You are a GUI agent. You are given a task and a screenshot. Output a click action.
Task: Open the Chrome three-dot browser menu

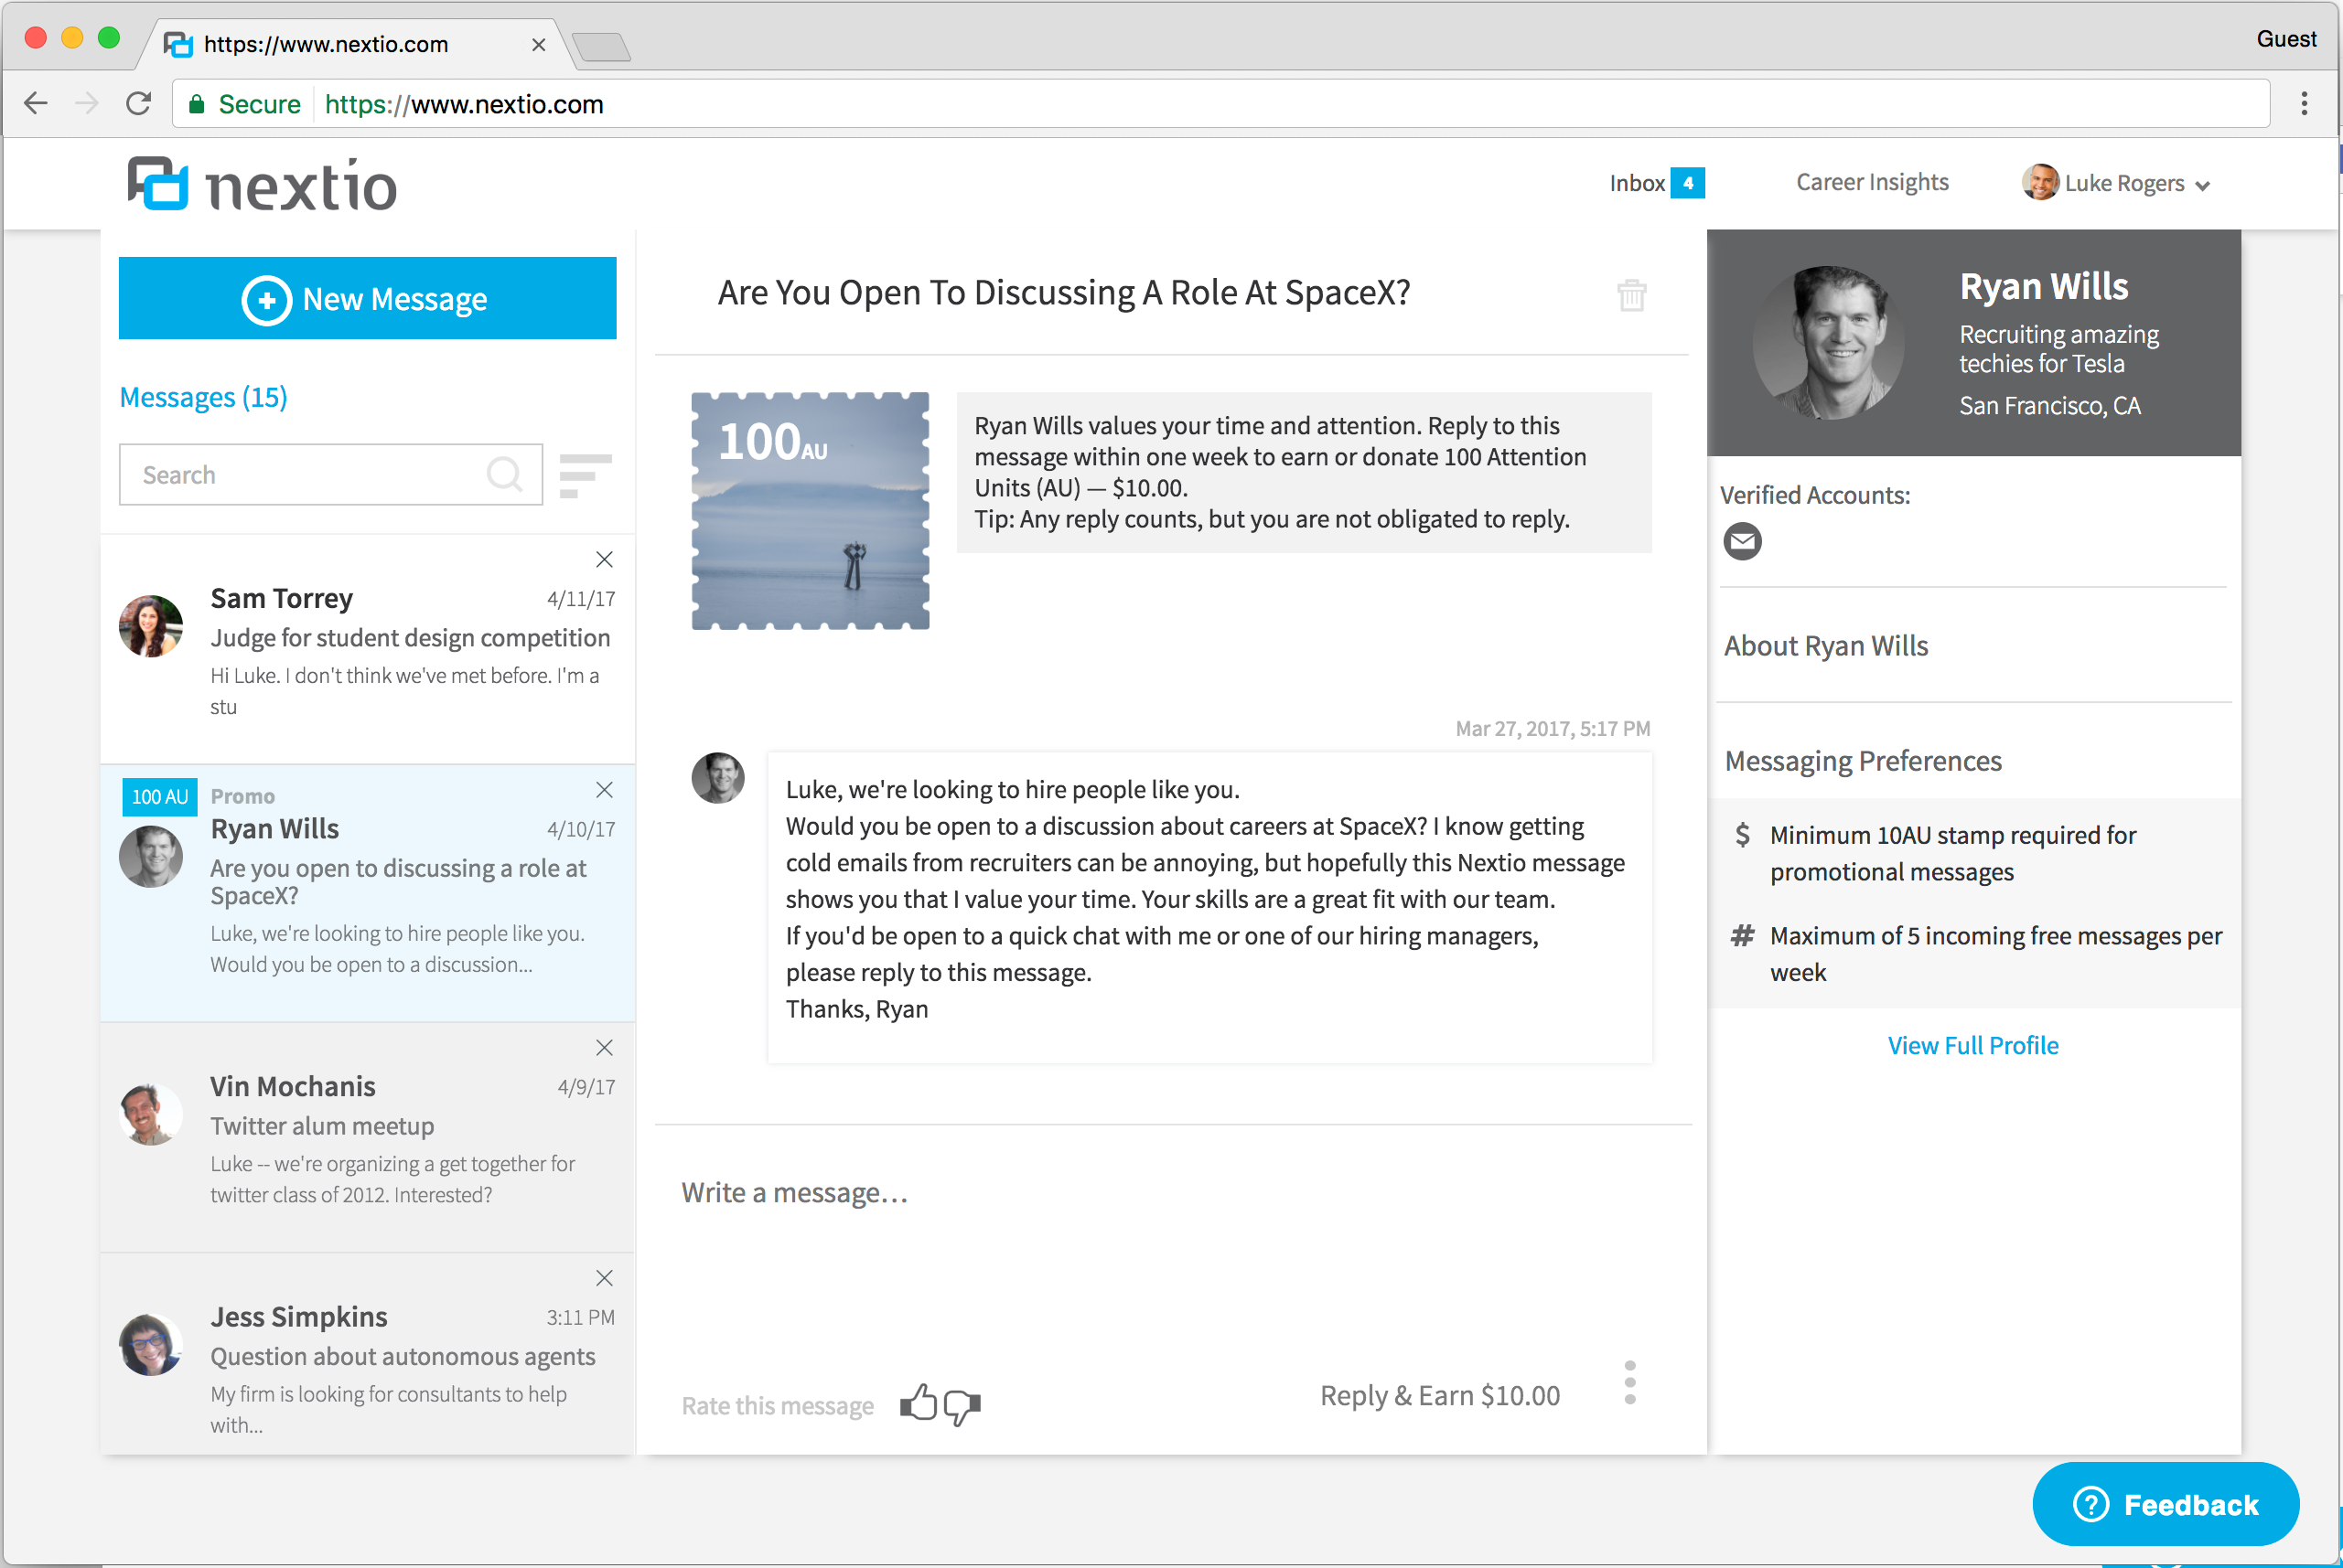tap(2304, 104)
